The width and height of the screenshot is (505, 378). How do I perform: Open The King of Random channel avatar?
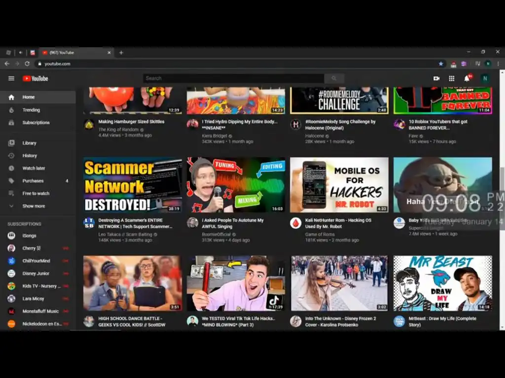tap(89, 124)
